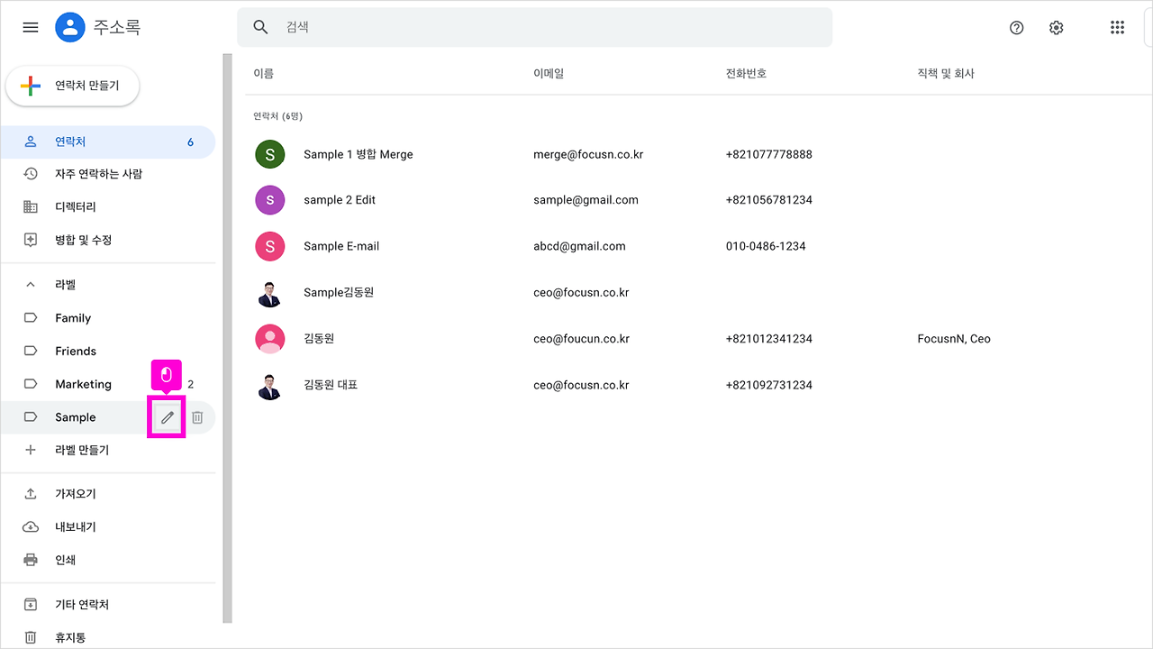This screenshot has height=649, width=1153.
Task: Click inside the 검색 search field
Action: coord(536,27)
